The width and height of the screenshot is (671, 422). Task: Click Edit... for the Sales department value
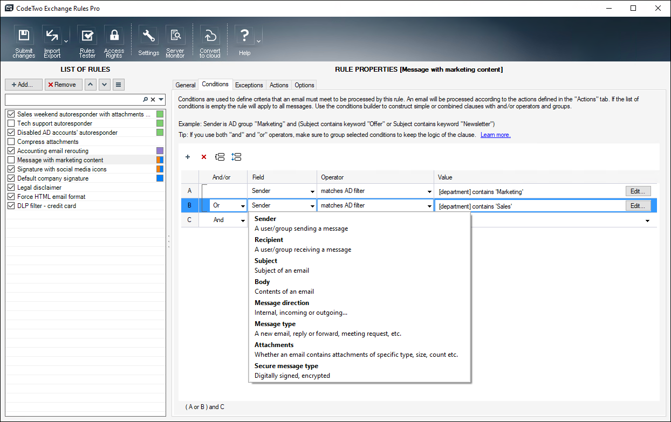[x=638, y=205]
